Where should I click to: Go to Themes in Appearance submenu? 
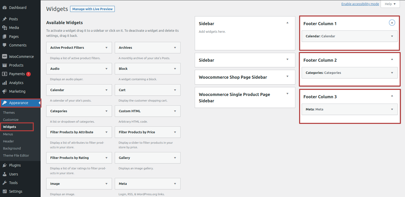click(9, 112)
